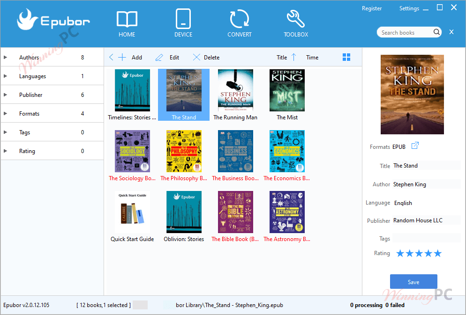The width and height of the screenshot is (466, 315).
Task: Select The Running Man cover
Action: (x=235, y=90)
